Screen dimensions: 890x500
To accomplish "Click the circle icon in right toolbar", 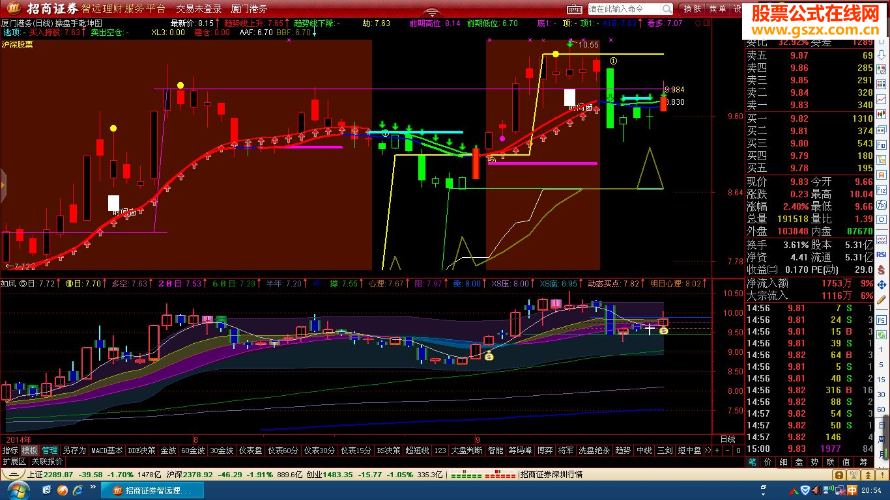I will tap(882, 219).
